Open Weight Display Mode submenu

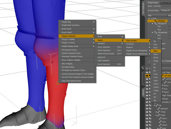pyautogui.click(x=77, y=46)
